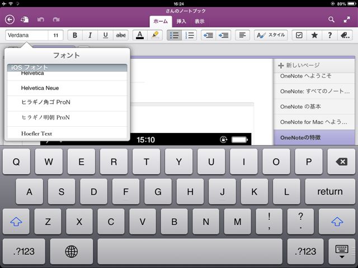Switch to the ホーム tab
Image resolution: width=358 pixels, height=268 pixels.
[x=161, y=21]
